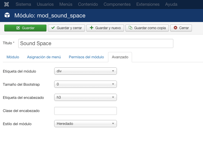Open the Etiqueta del módulo dropdown
Screen dimensions: 203x154
coord(86,71)
